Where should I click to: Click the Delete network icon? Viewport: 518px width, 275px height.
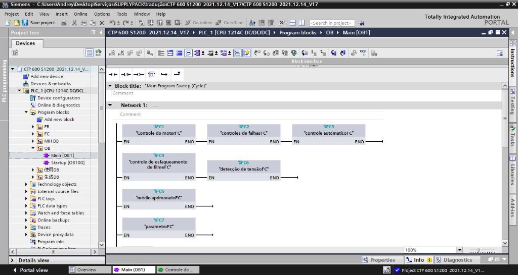click(121, 53)
